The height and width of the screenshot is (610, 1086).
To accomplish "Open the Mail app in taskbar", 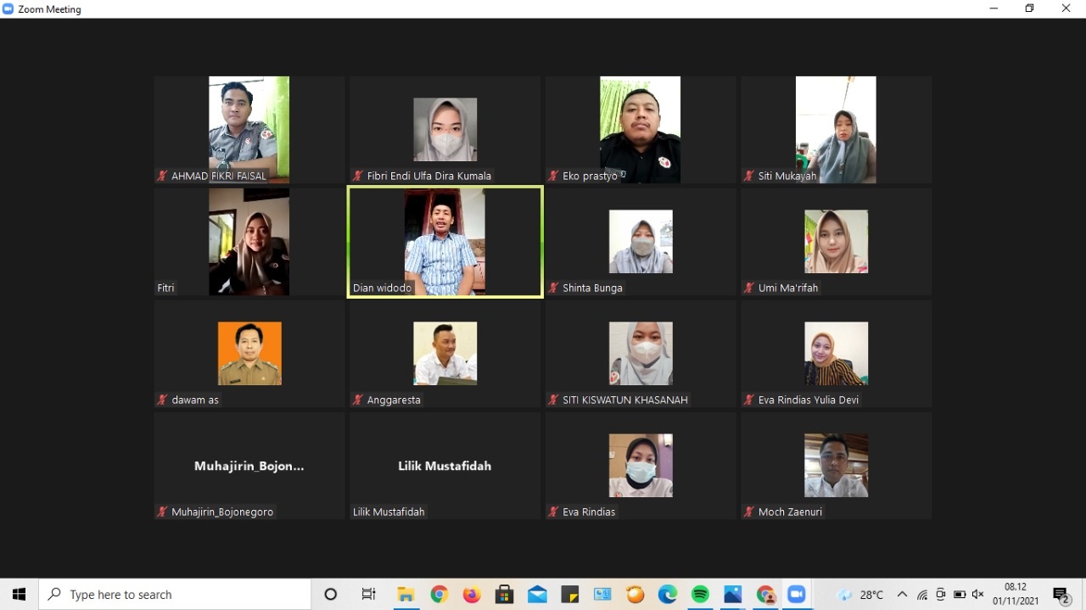I will 537,595.
